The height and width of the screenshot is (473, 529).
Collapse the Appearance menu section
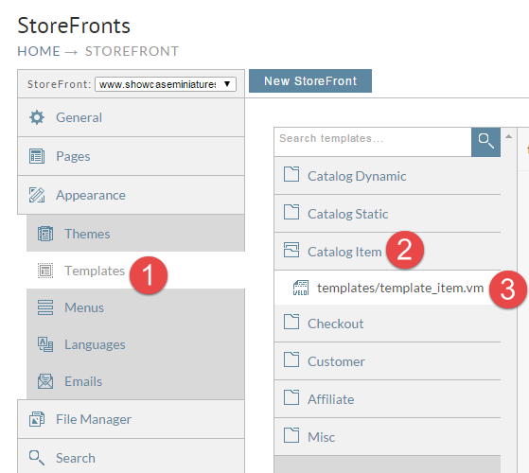tap(131, 195)
